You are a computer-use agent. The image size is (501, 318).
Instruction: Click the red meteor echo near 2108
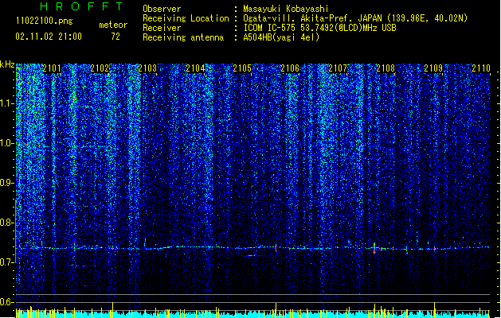tap(374, 249)
